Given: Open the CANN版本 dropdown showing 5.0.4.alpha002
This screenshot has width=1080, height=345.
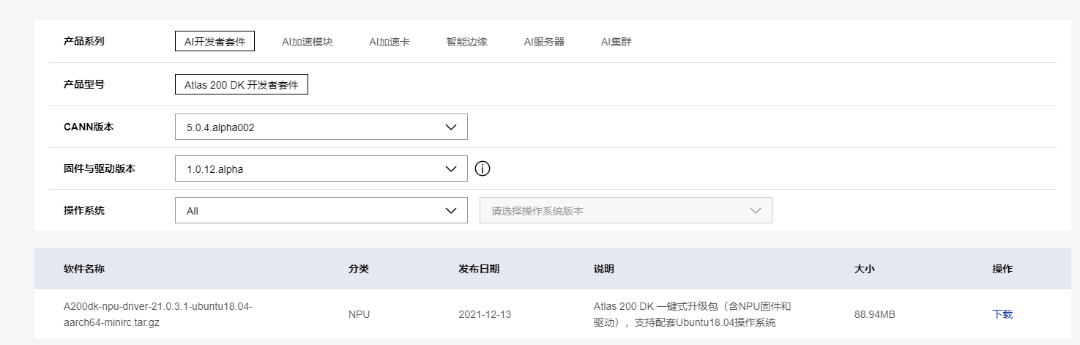Looking at the screenshot, I should 321,127.
